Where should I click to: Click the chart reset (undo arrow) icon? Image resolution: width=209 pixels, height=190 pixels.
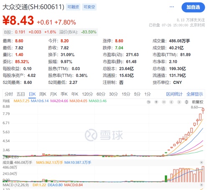[x=149, y=102]
